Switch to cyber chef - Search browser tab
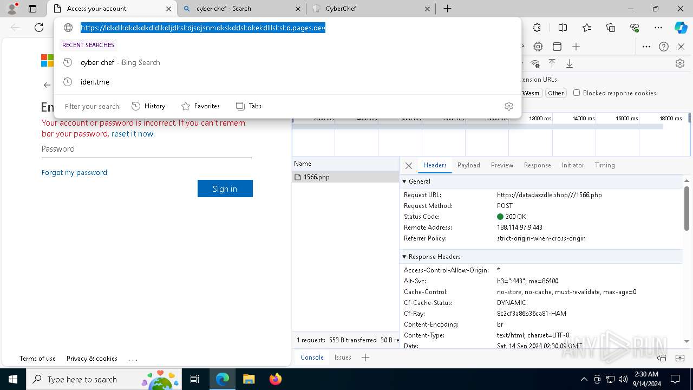Screen dimensions: 693x390 coord(241,9)
